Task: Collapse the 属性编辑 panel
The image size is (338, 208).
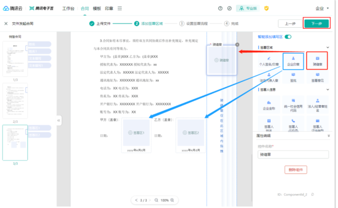Action: pyautogui.click(x=329, y=136)
